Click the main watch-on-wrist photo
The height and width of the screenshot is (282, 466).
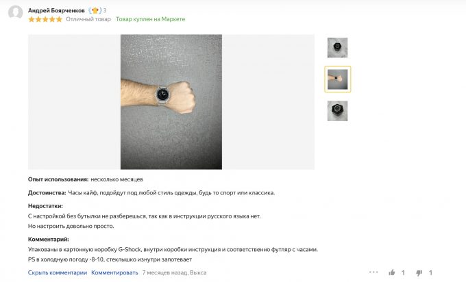171,102
